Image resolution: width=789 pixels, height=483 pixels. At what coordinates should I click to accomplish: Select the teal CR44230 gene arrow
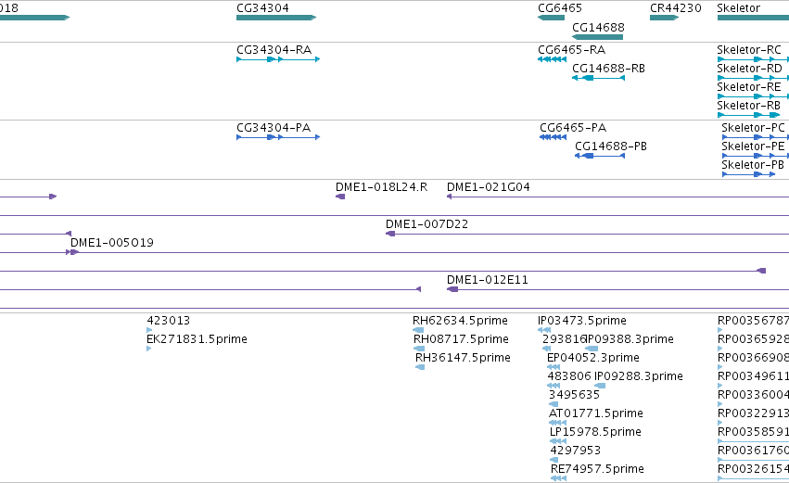coord(664,18)
